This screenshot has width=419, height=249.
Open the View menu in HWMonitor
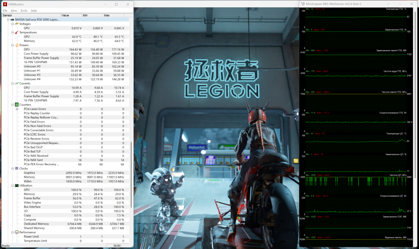pyautogui.click(x=14, y=10)
